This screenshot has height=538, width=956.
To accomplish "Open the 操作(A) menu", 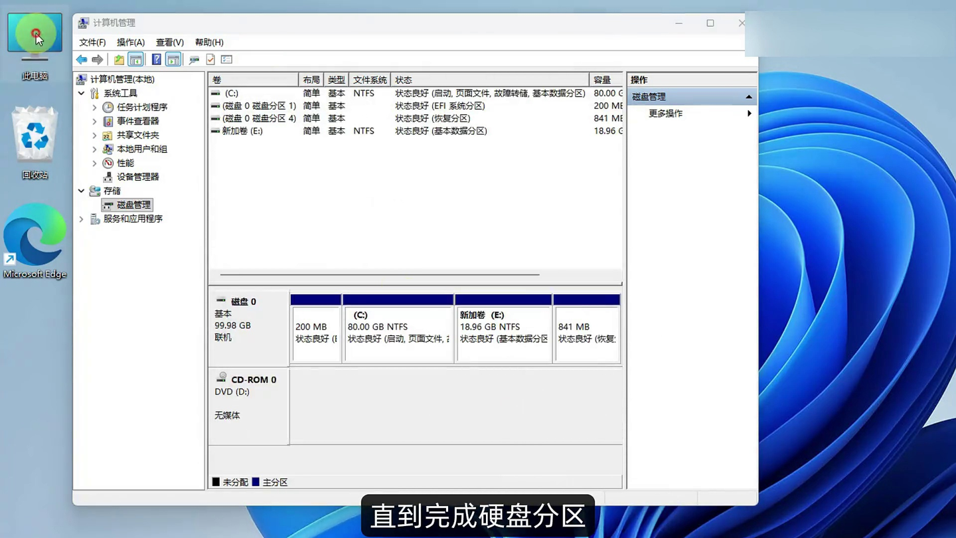I will [131, 42].
